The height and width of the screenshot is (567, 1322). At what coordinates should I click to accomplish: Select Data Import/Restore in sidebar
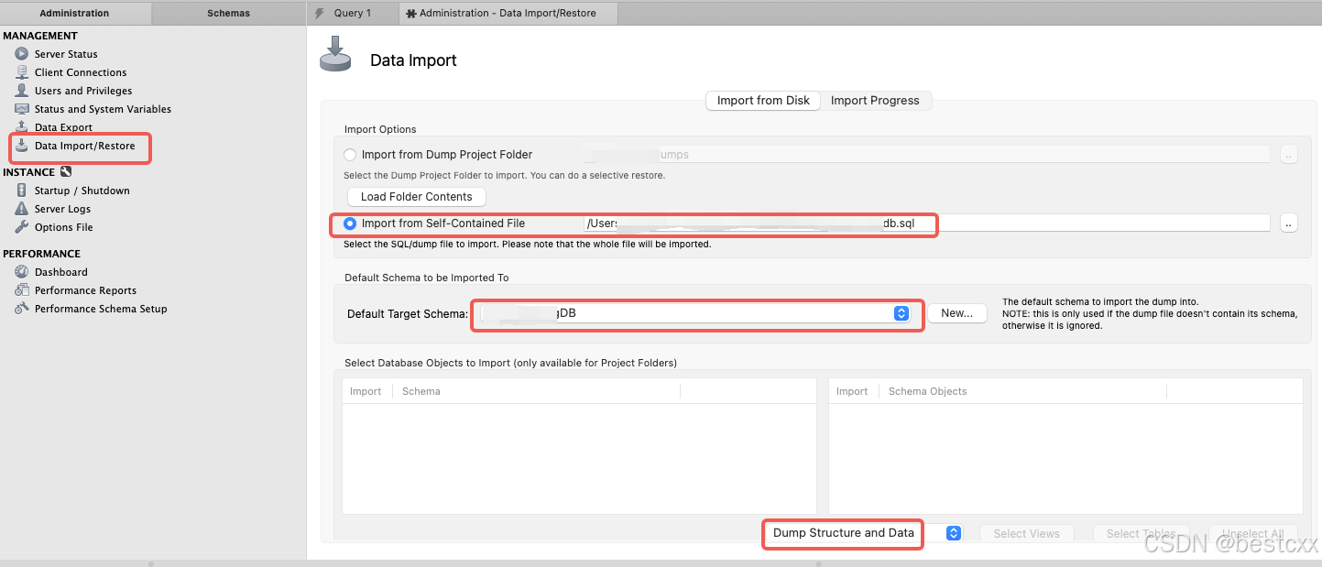click(84, 146)
